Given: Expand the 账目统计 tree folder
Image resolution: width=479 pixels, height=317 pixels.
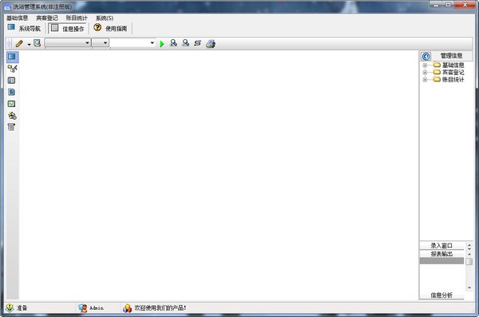Looking at the screenshot, I should click(x=425, y=80).
